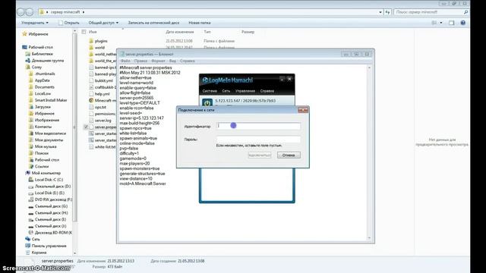Click the Мой компьютер icon in sidebar

tap(27, 173)
